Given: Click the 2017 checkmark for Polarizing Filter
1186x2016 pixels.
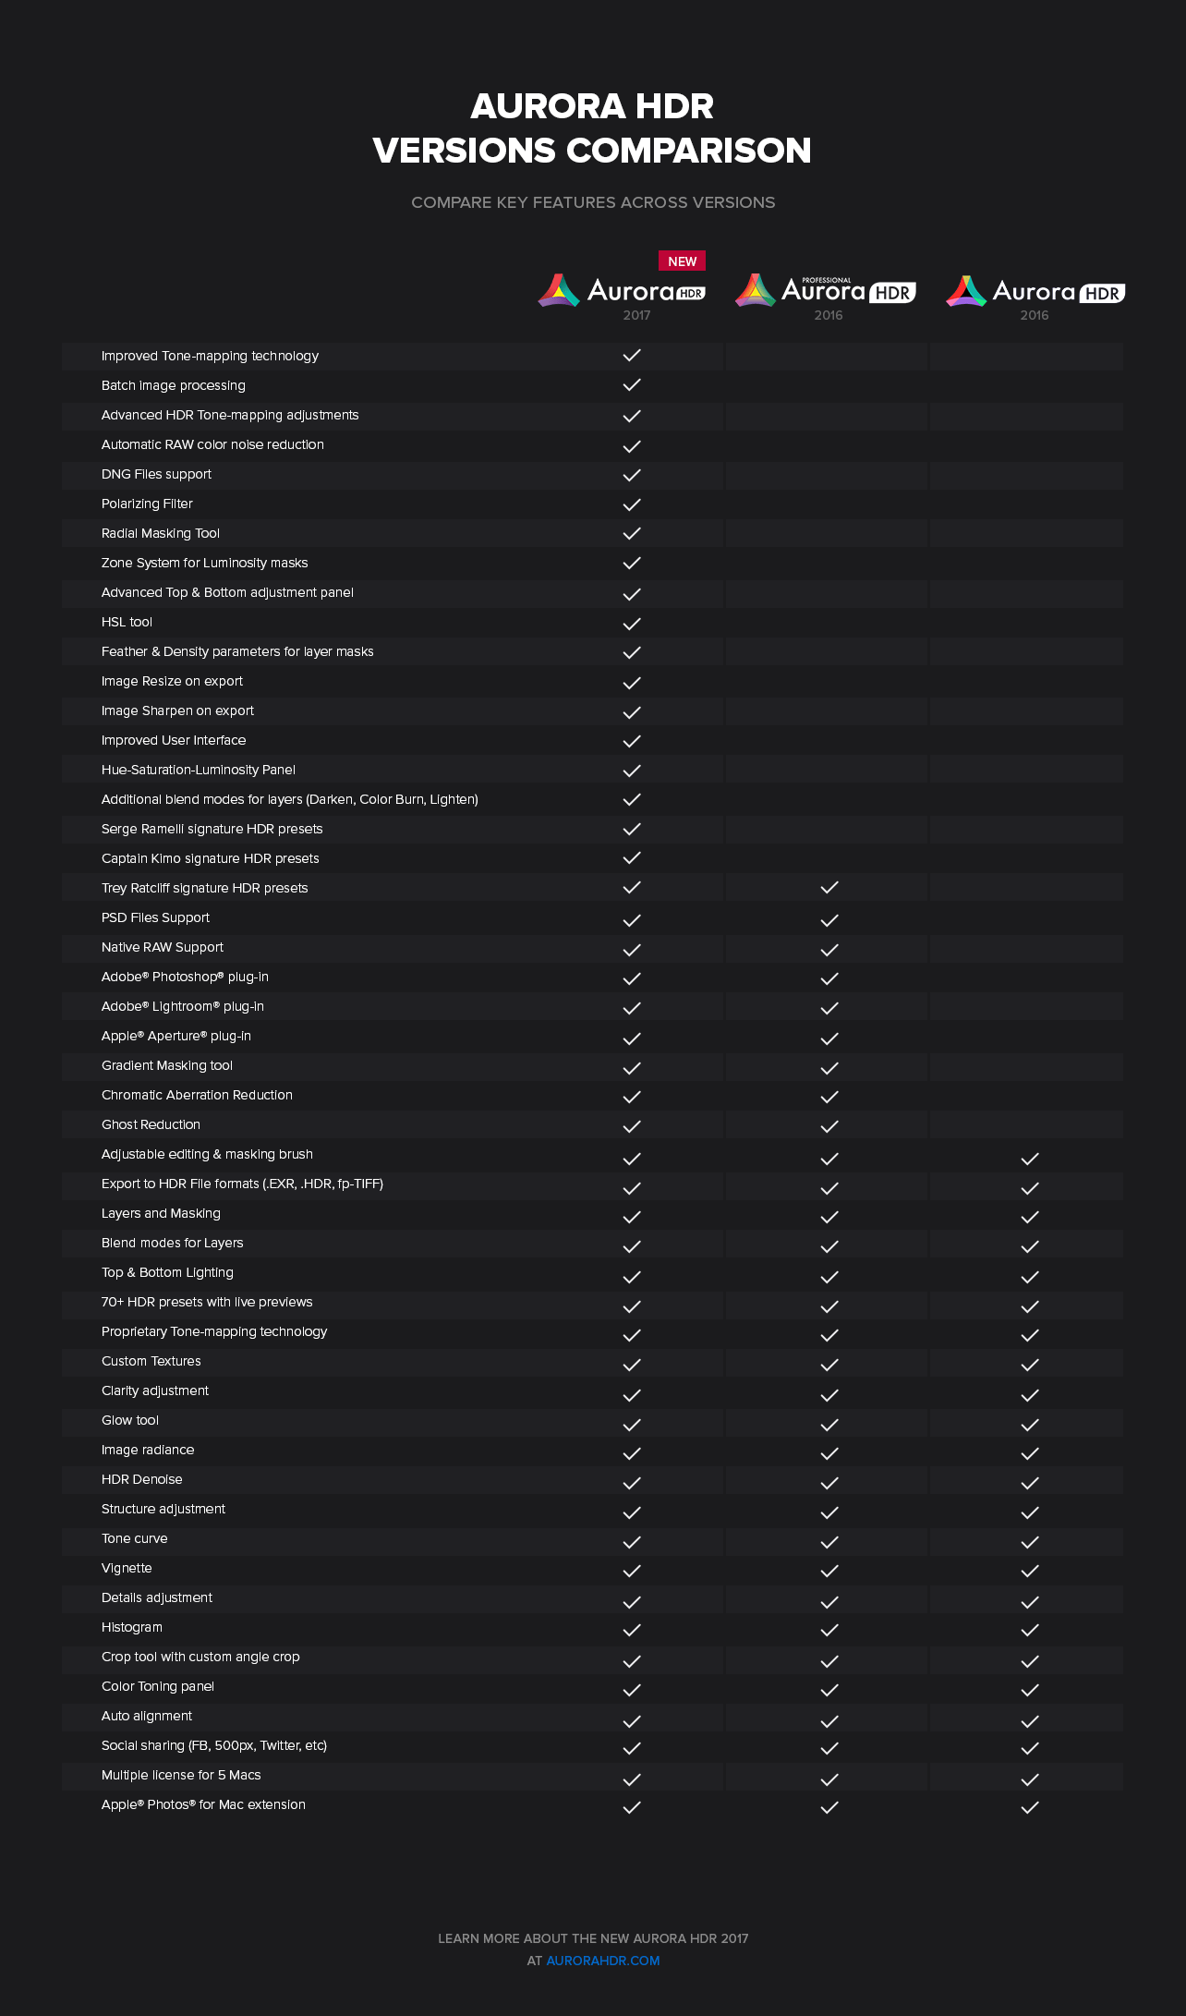Looking at the screenshot, I should tap(632, 504).
